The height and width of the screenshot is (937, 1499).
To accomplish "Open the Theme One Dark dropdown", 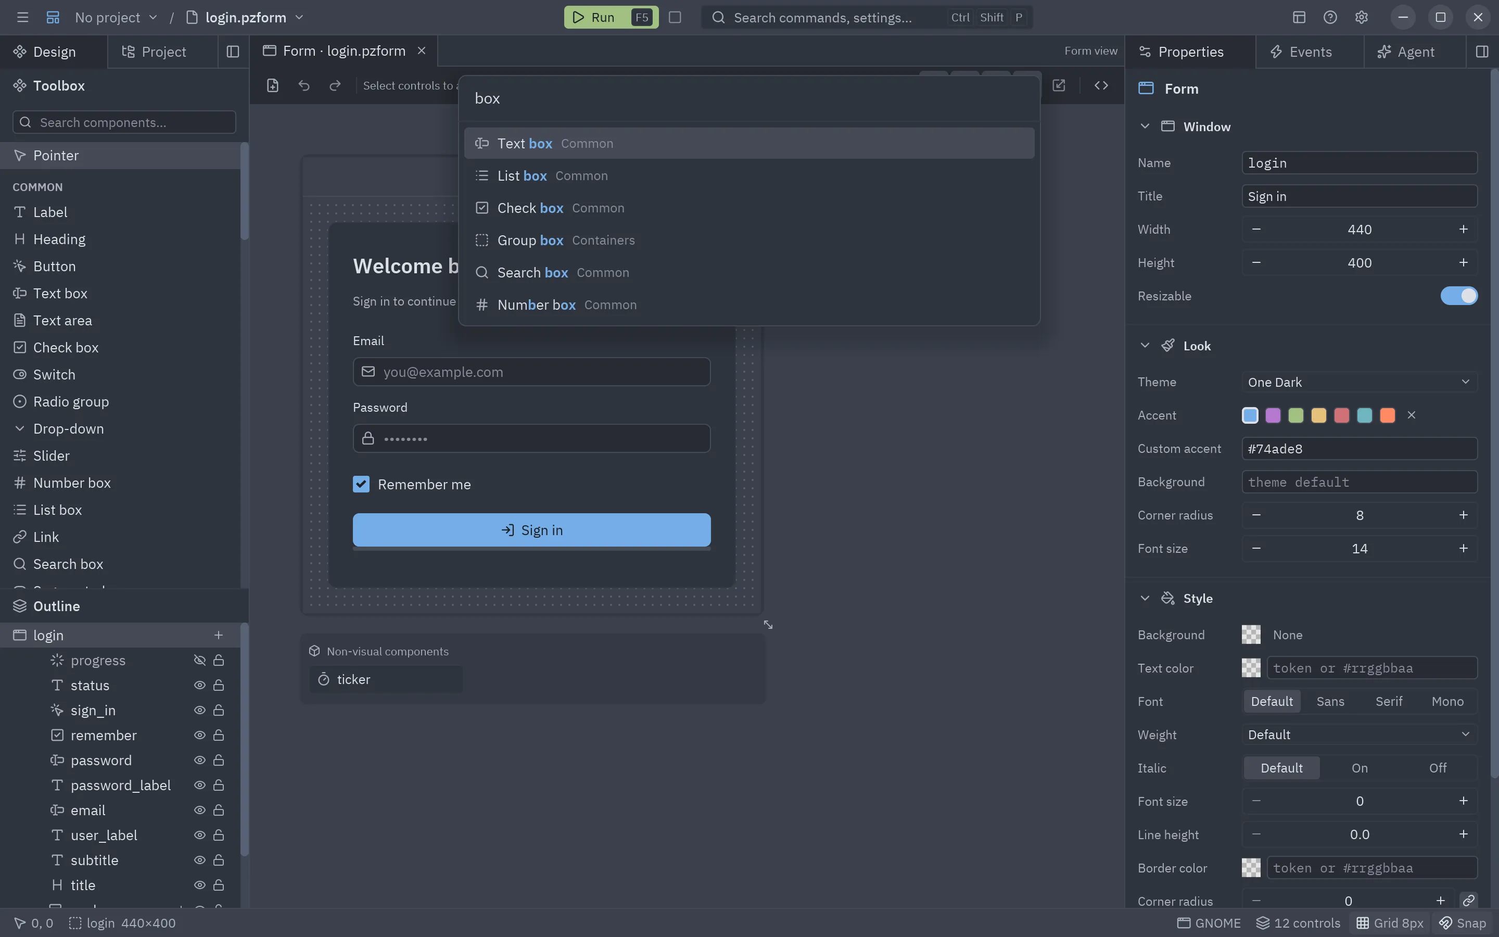I will 1360,382.
